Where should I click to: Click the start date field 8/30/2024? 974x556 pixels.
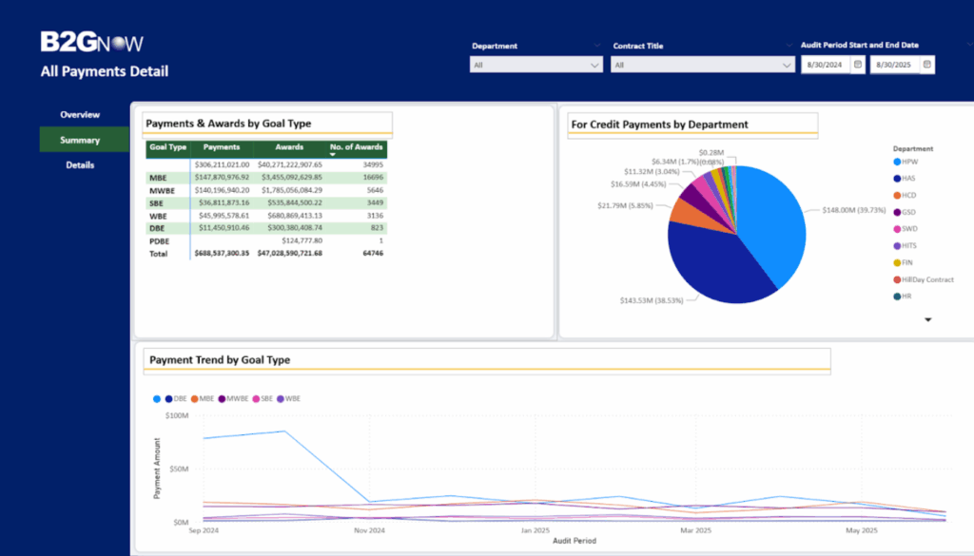pos(824,65)
